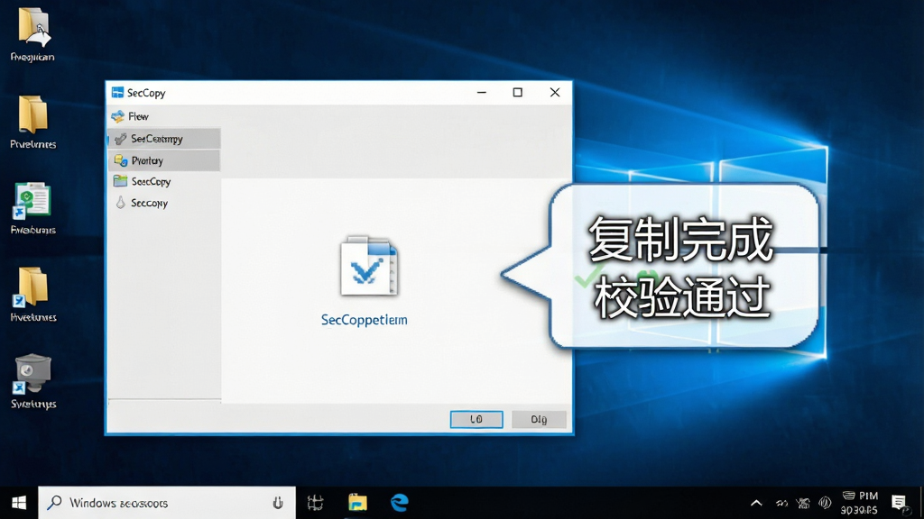This screenshot has height=519, width=924.
Task: Click the L0 button
Action: coord(476,420)
